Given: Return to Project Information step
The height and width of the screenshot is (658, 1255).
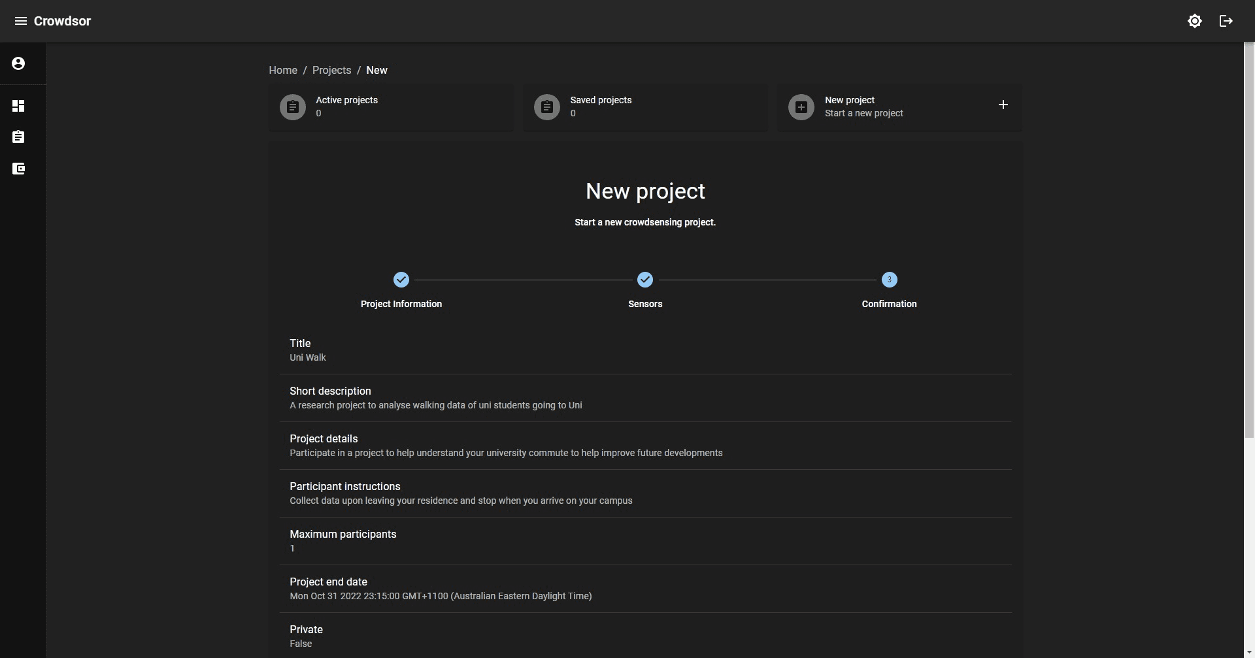Looking at the screenshot, I should [401, 280].
